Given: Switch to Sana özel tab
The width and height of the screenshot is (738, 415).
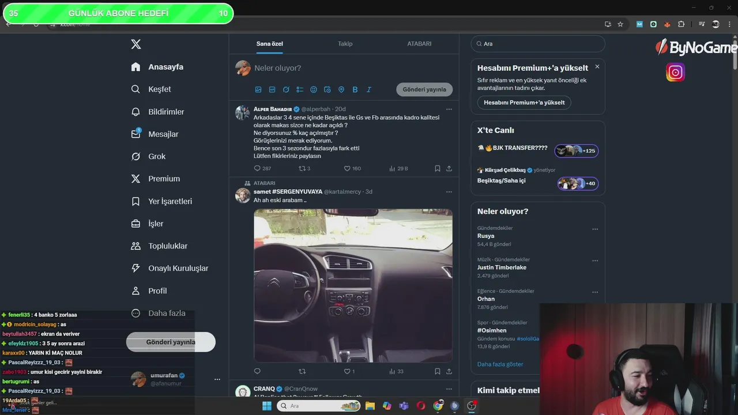Looking at the screenshot, I should [270, 44].
